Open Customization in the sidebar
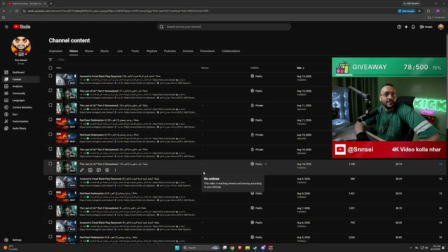448x252 pixels. 20,121
